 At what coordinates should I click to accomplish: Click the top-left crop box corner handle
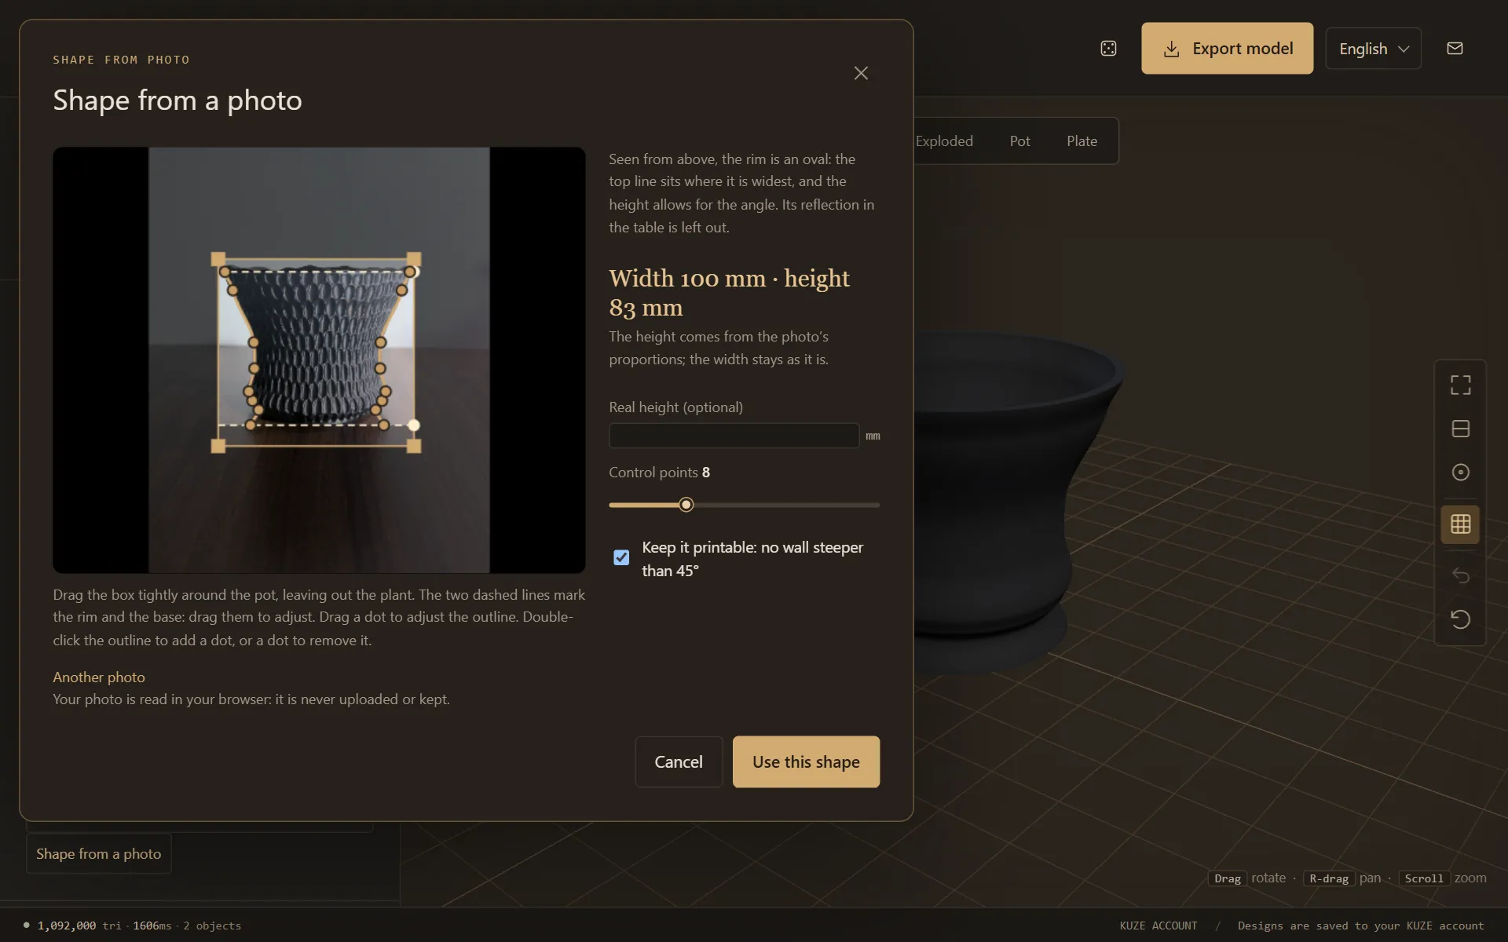(x=218, y=258)
